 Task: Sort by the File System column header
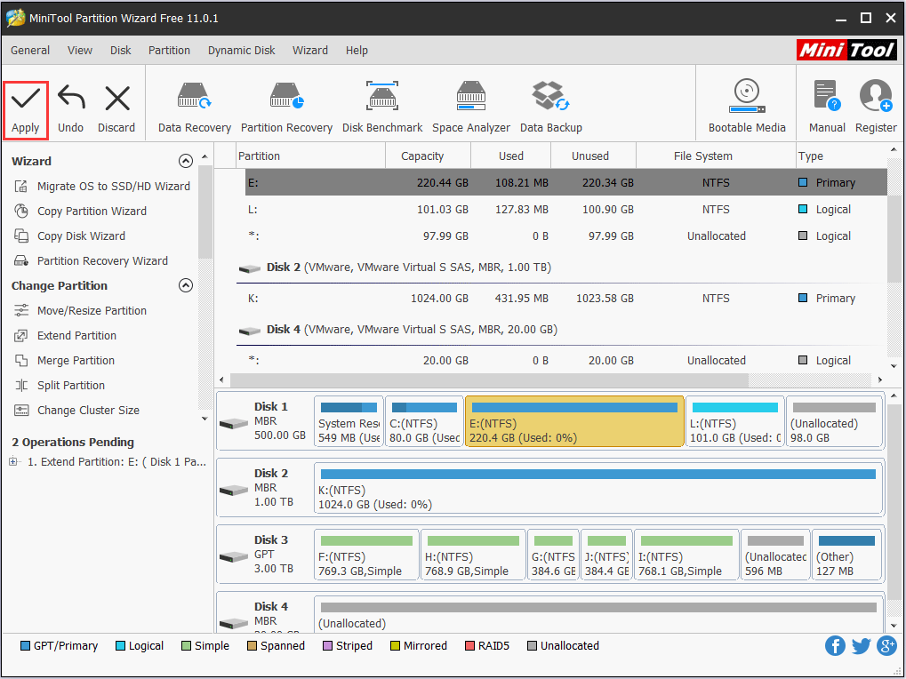[x=716, y=156]
